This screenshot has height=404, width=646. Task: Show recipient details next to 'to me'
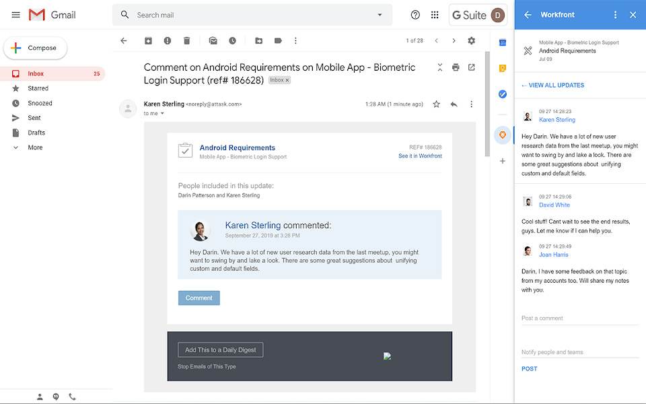(x=162, y=113)
